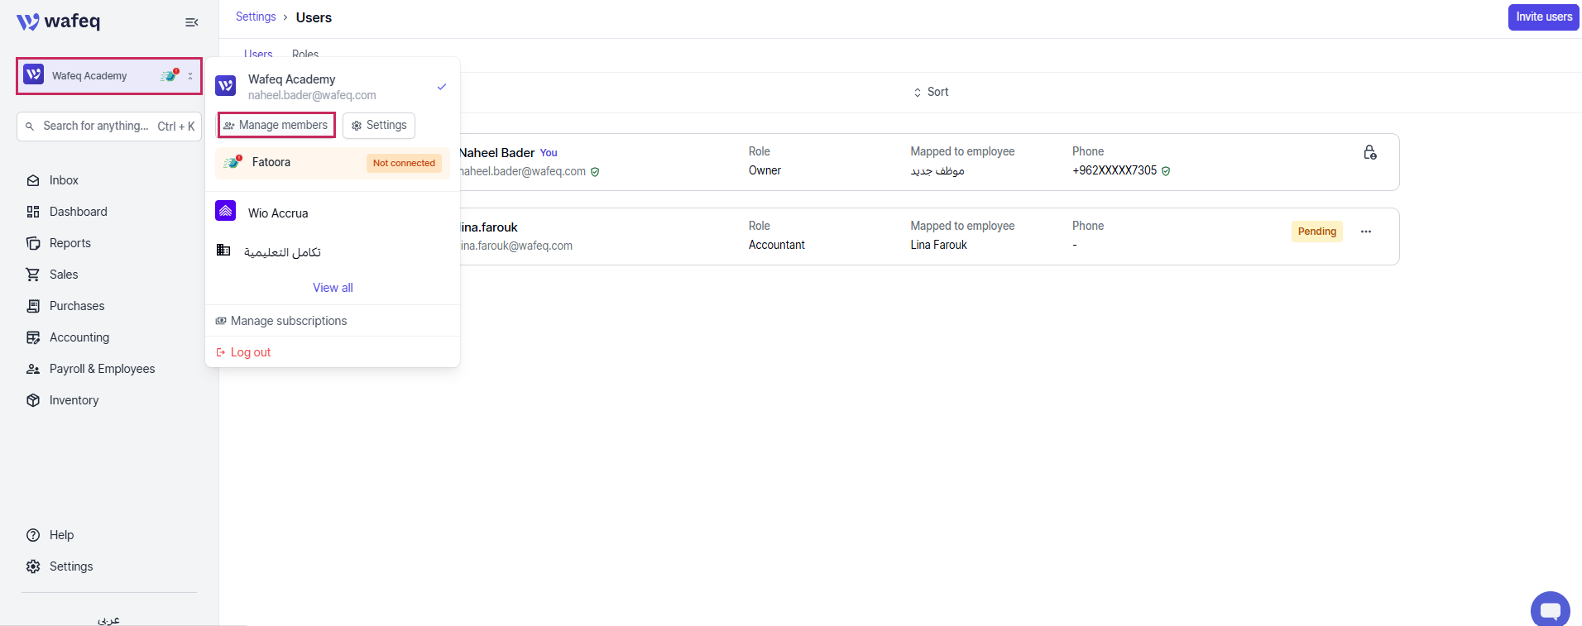The height and width of the screenshot is (626, 1582).
Task: Click the Inbox envelope icon
Action: tap(33, 180)
